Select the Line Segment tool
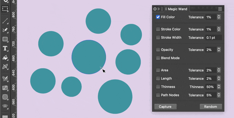The image size is (234, 118). point(5,20)
